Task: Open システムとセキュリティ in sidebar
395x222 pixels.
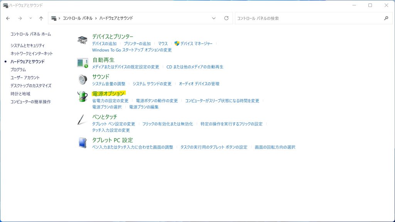Action: click(x=27, y=45)
